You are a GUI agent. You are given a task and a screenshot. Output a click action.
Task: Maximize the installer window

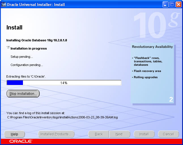(172, 5)
